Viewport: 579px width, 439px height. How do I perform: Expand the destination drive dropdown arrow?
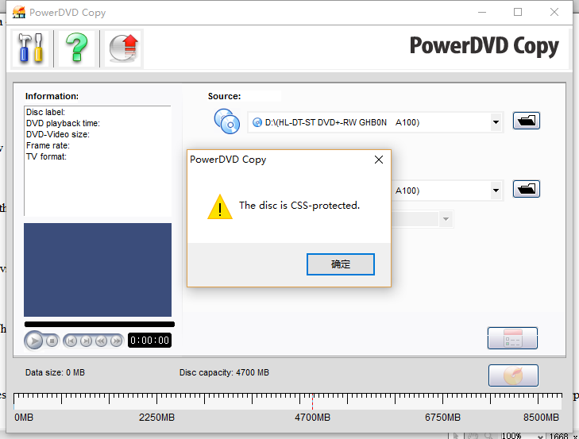click(496, 191)
